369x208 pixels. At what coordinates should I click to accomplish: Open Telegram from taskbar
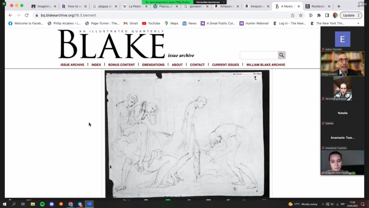(80, 204)
